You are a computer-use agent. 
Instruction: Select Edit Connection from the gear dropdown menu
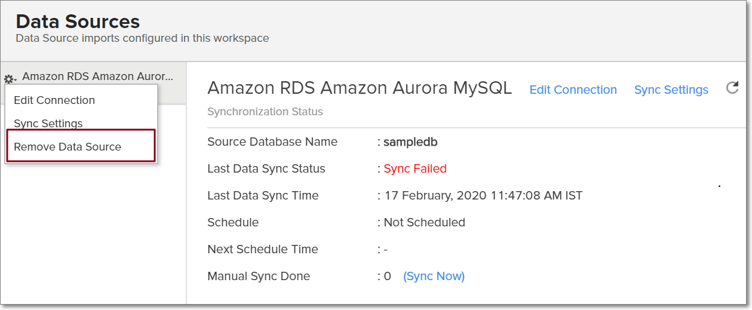[x=54, y=100]
